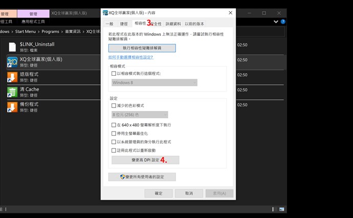353x218 pixels.
Task: Expand the Programs breadcrumb chevron
Action: click(x=62, y=32)
